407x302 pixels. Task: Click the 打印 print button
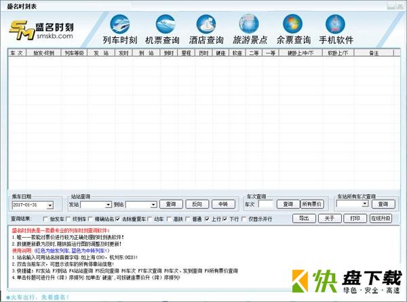tap(355, 218)
